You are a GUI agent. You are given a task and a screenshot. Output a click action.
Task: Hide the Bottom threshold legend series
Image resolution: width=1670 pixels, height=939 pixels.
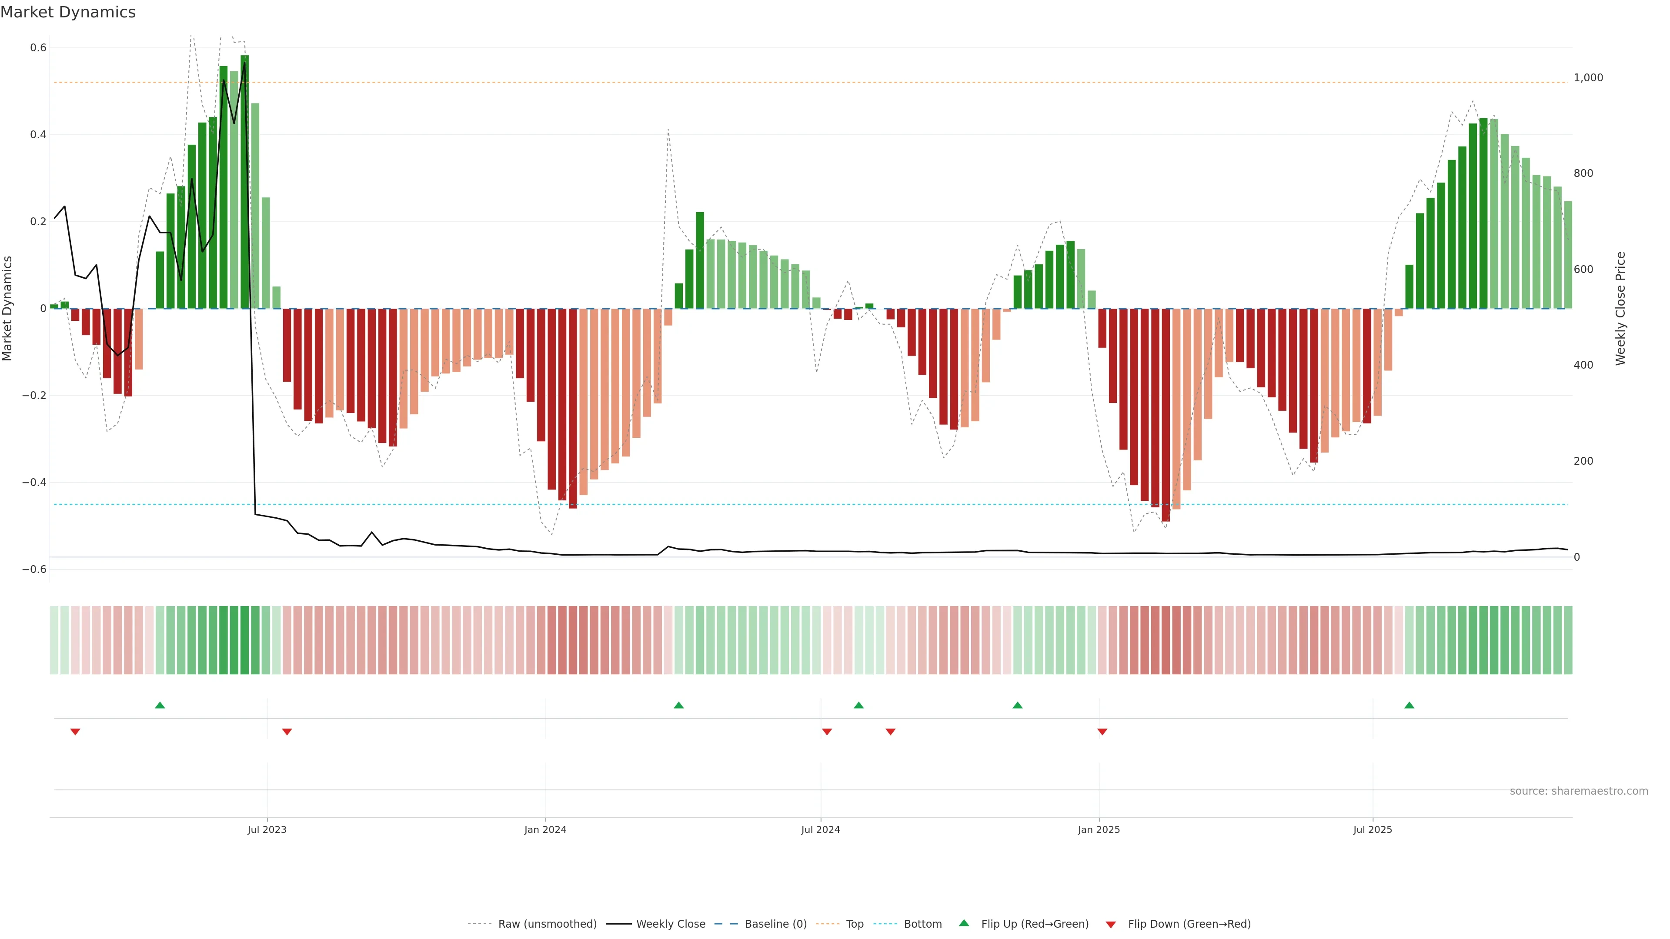922,924
